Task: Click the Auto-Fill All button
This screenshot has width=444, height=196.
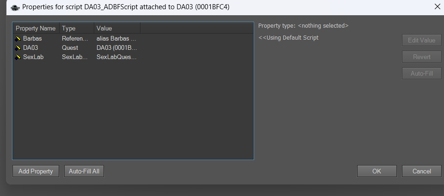Action: [84, 172]
